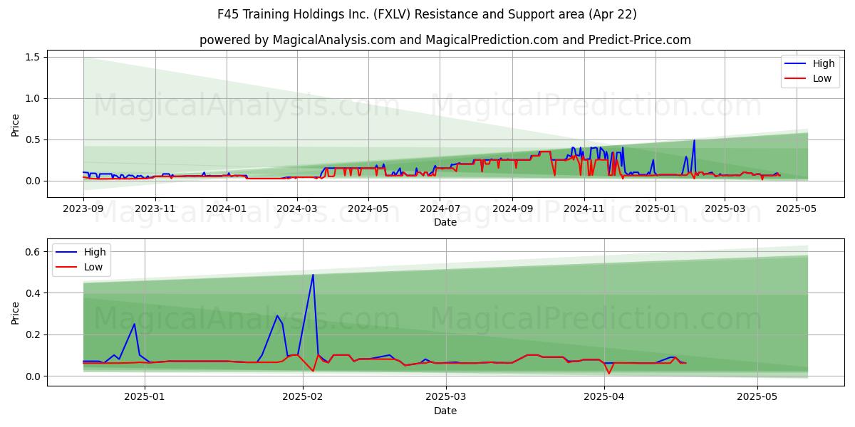Click the '1.0' price tick label
The image size is (855, 427).
tap(33, 98)
